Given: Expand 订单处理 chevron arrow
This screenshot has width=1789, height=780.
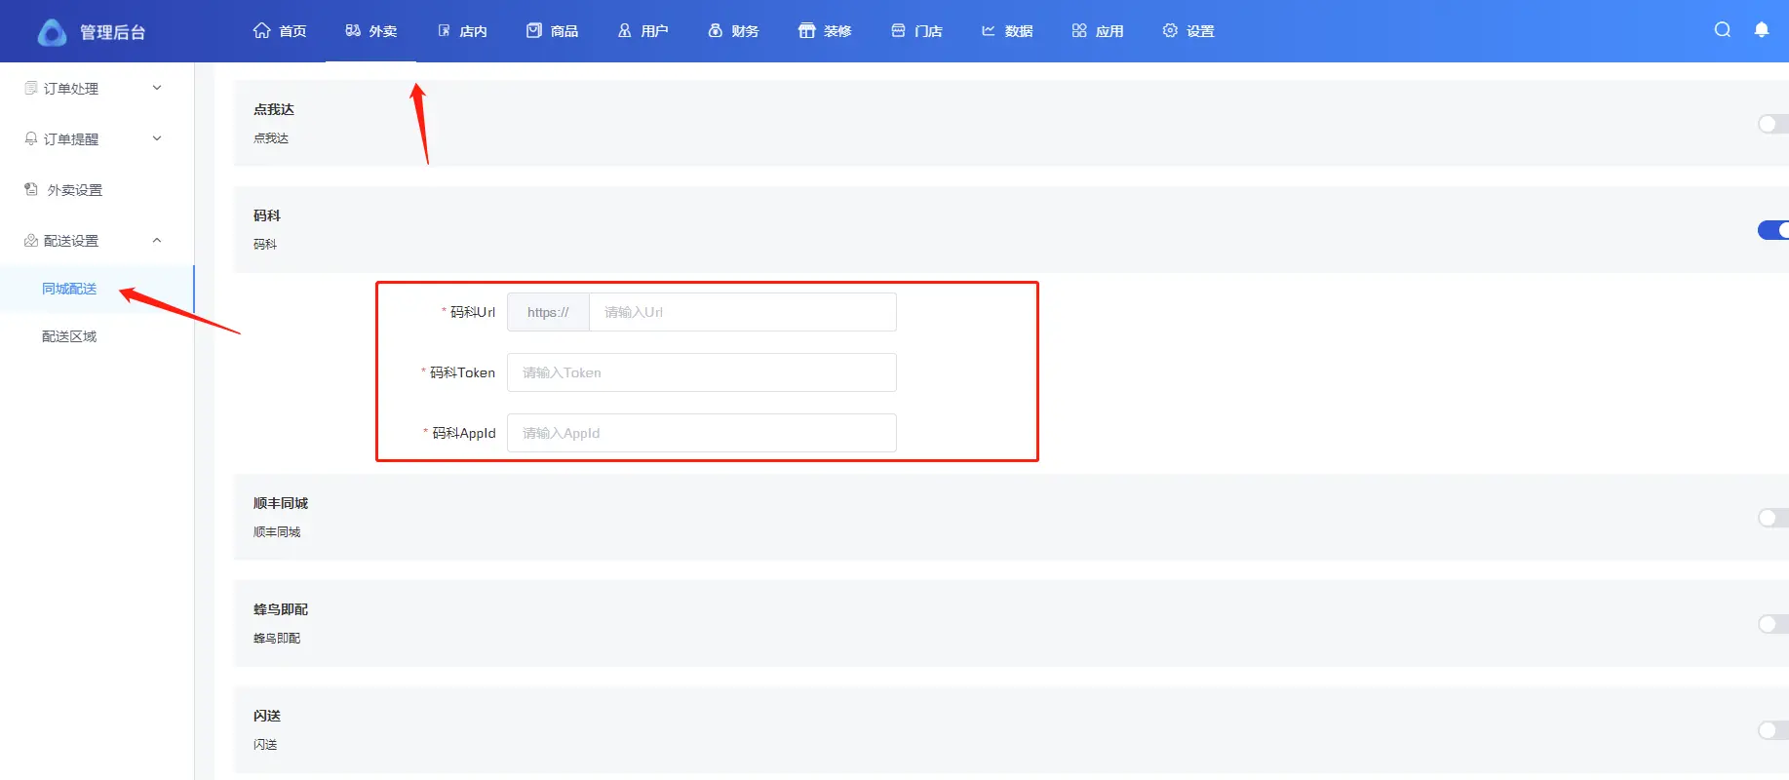Looking at the screenshot, I should (157, 88).
